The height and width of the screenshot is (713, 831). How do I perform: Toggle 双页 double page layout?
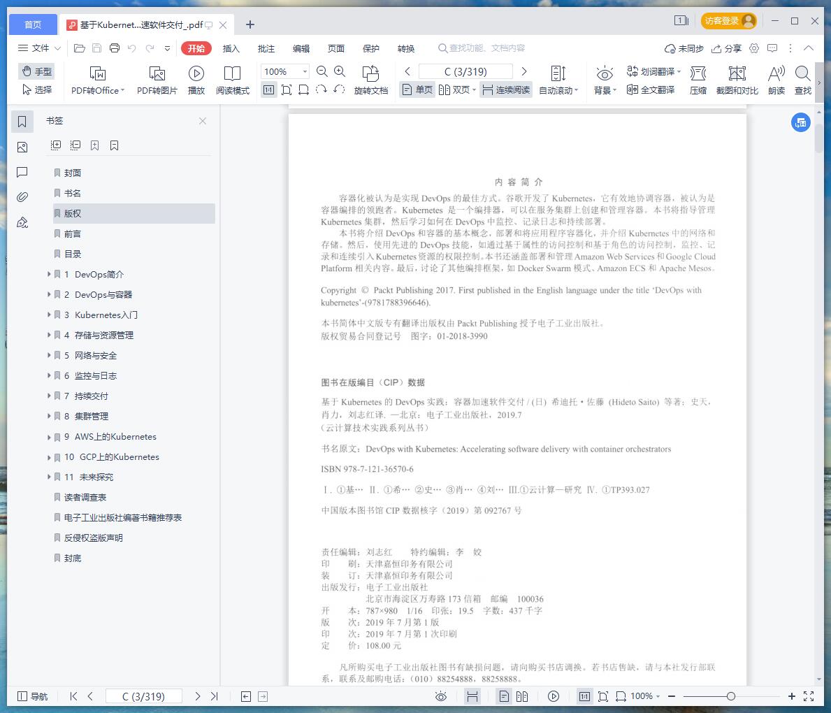(x=457, y=89)
